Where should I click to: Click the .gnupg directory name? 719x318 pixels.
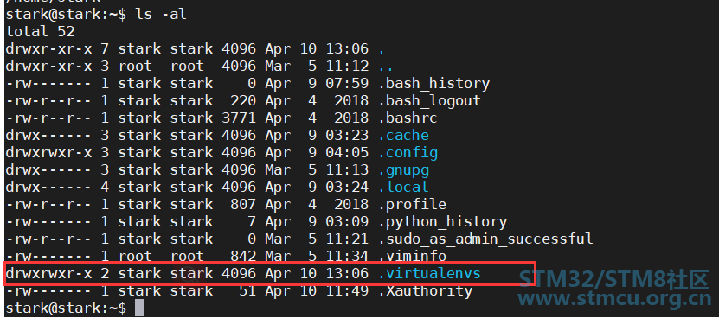click(403, 170)
